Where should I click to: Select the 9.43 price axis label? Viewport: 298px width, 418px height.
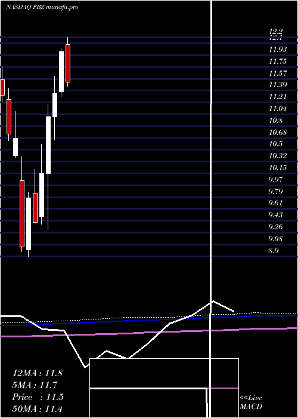coord(275,214)
